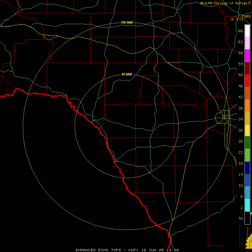Viewport: 252px width, 252px height.
Task: Click the legend value "54"
Action: pos(241,64)
